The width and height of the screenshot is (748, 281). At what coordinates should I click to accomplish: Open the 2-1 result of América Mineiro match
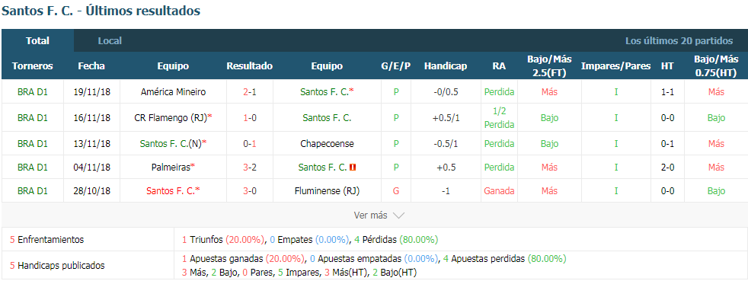tap(250, 91)
